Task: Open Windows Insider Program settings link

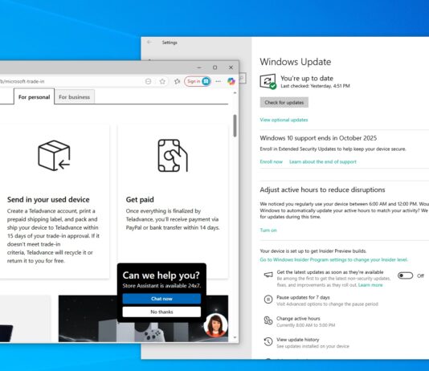Action: pos(333,259)
